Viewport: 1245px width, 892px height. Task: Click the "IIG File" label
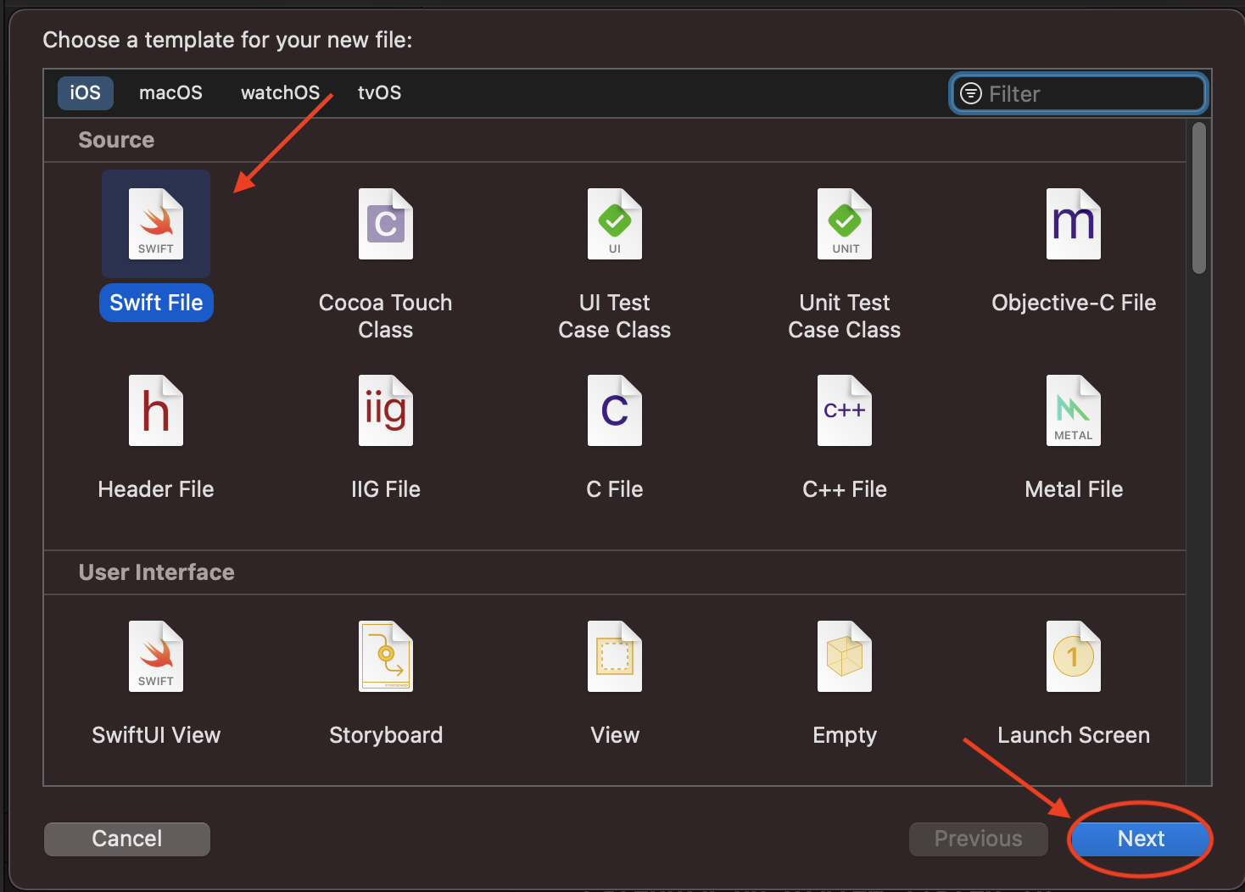(386, 489)
